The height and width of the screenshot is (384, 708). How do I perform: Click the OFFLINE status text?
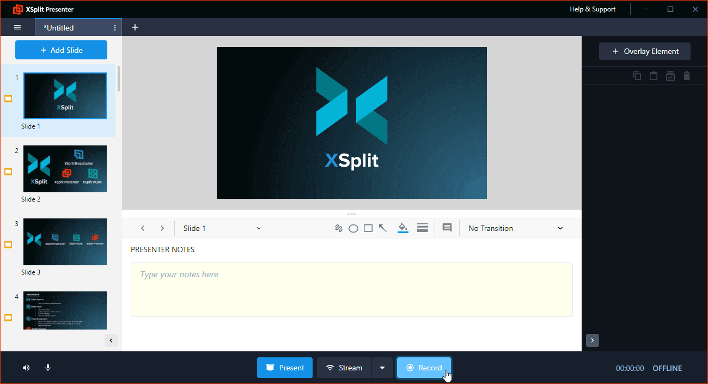coord(667,368)
